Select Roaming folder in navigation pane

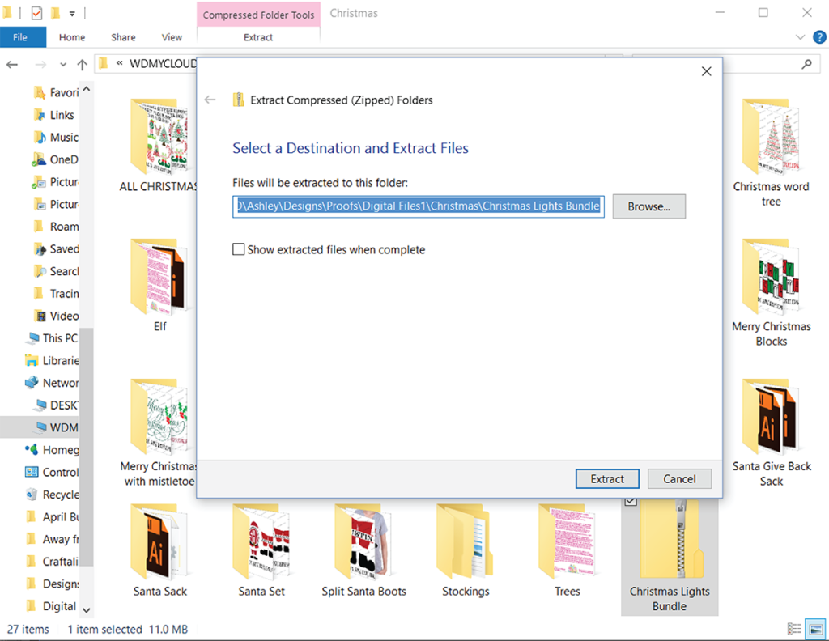point(56,227)
